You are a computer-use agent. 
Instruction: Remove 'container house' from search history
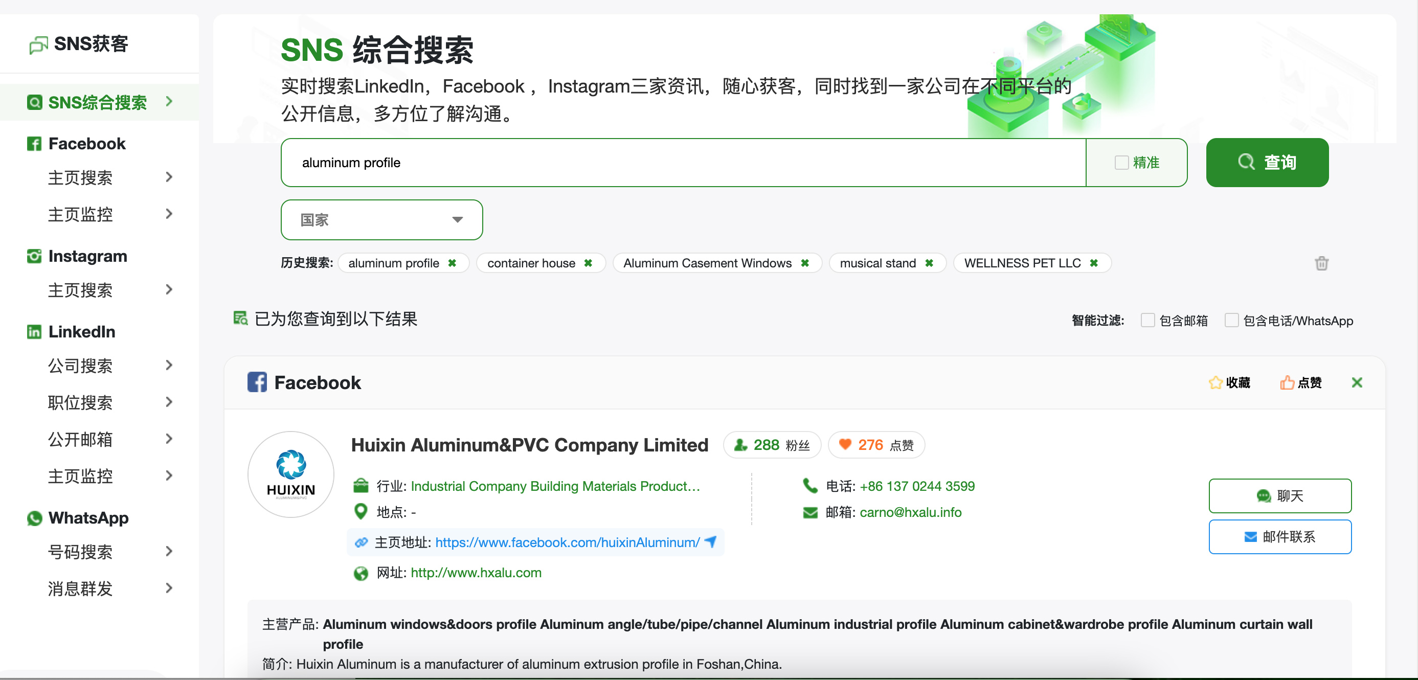point(588,263)
